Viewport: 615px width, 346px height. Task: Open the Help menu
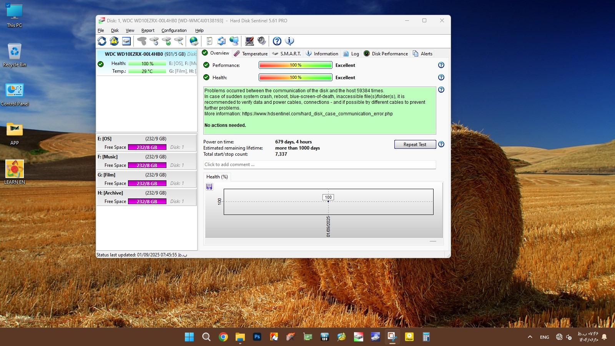pos(199,30)
